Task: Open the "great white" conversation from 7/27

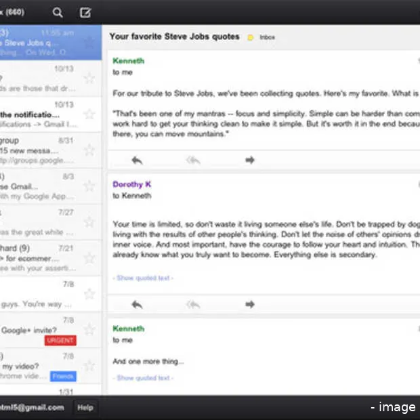Action: (x=51, y=222)
